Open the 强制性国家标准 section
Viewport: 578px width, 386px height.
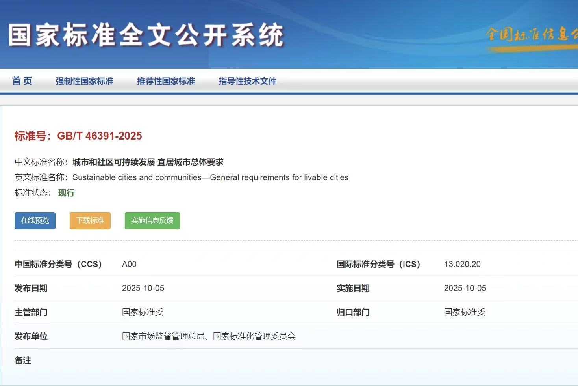point(84,81)
